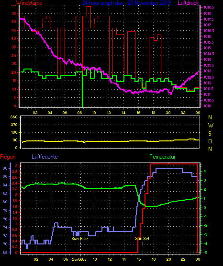Viewport: 223px width, 266px height.
Task: Click the red Regen legend label
Action: pos(8,157)
